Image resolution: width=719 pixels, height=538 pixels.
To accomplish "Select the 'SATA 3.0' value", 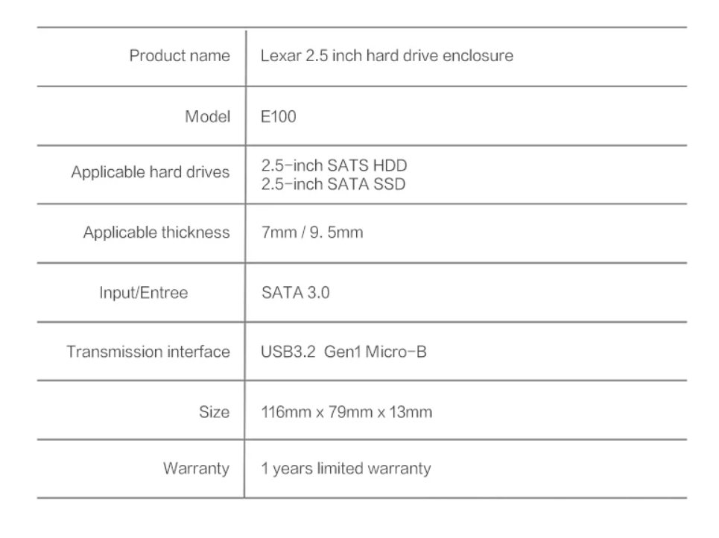I will tap(295, 293).
